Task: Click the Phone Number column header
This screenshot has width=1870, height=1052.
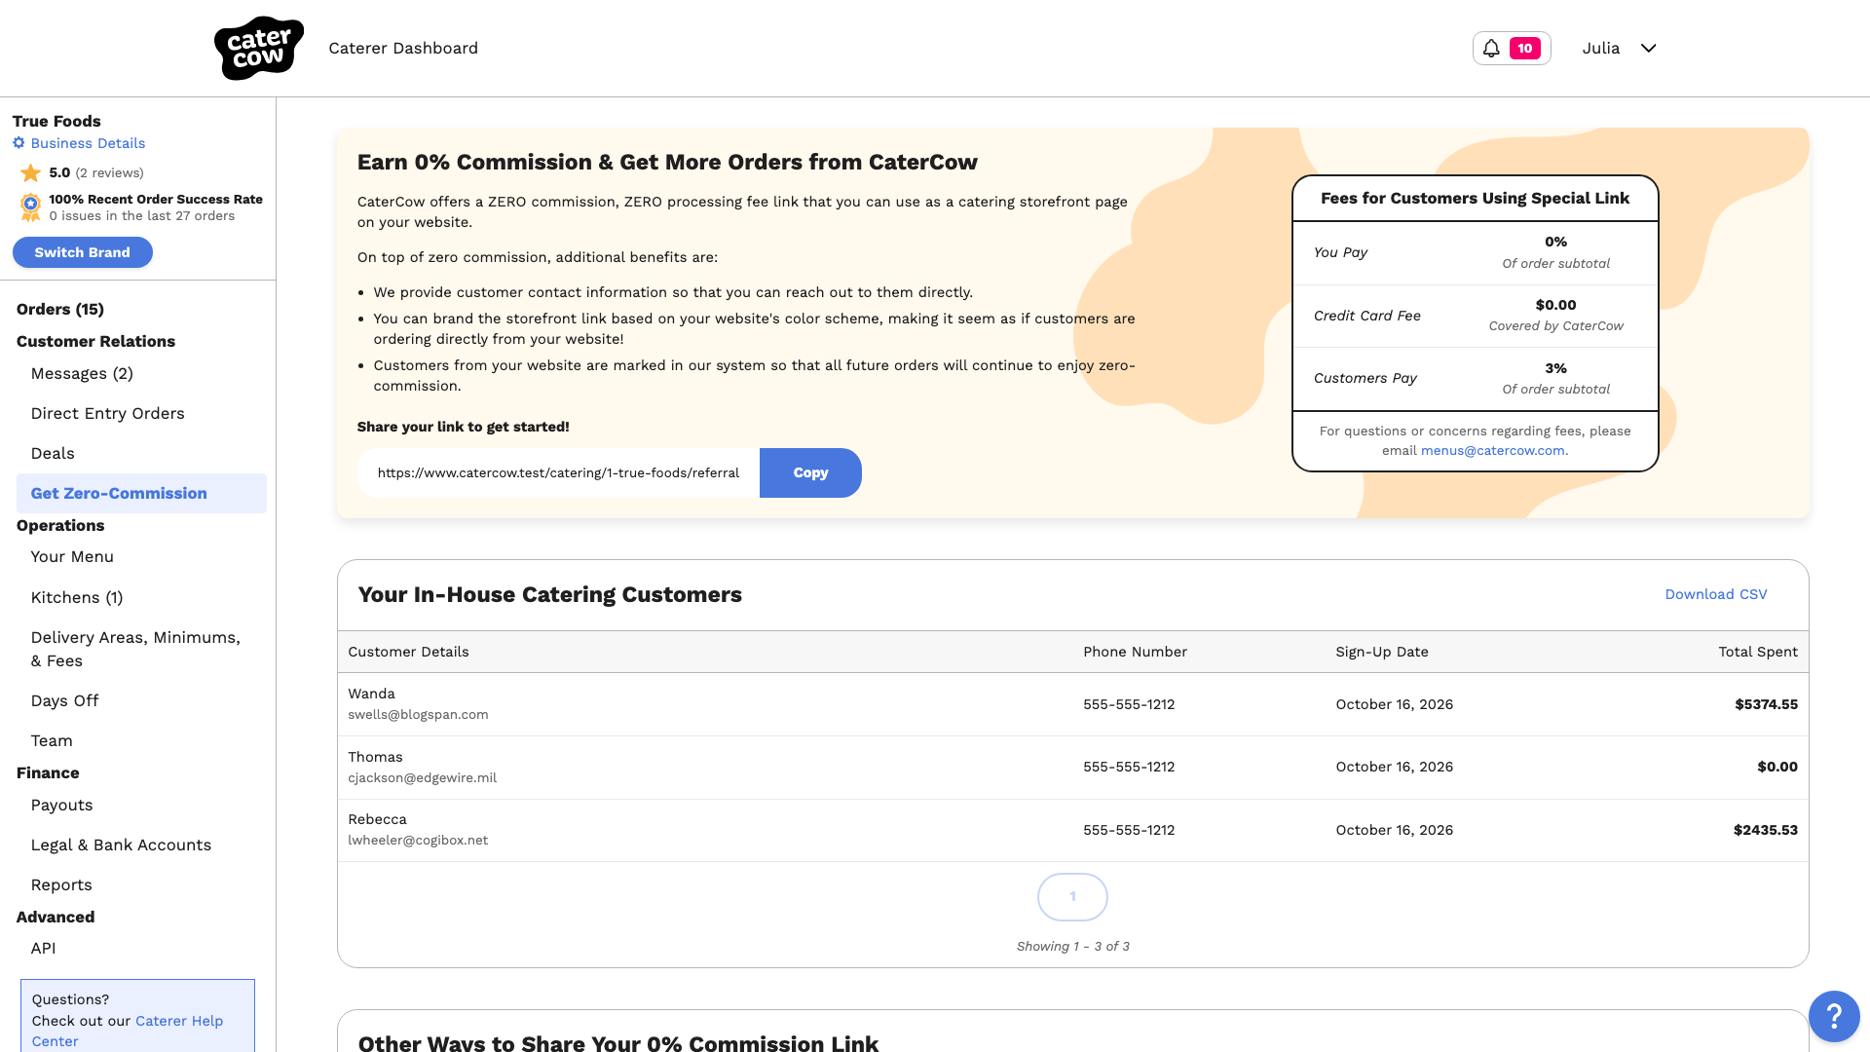Action: [x=1135, y=652]
